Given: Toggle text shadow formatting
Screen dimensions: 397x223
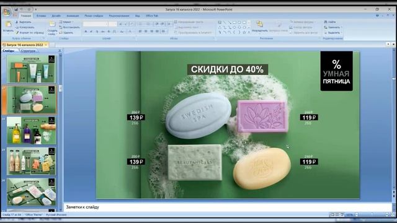Looking at the screenshot, I should click(109, 32).
